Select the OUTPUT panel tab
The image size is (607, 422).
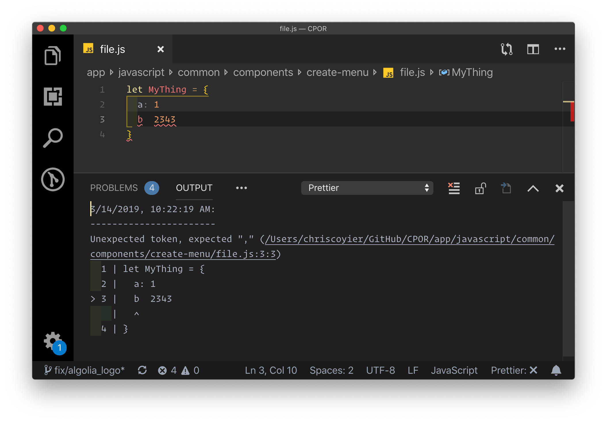point(194,188)
